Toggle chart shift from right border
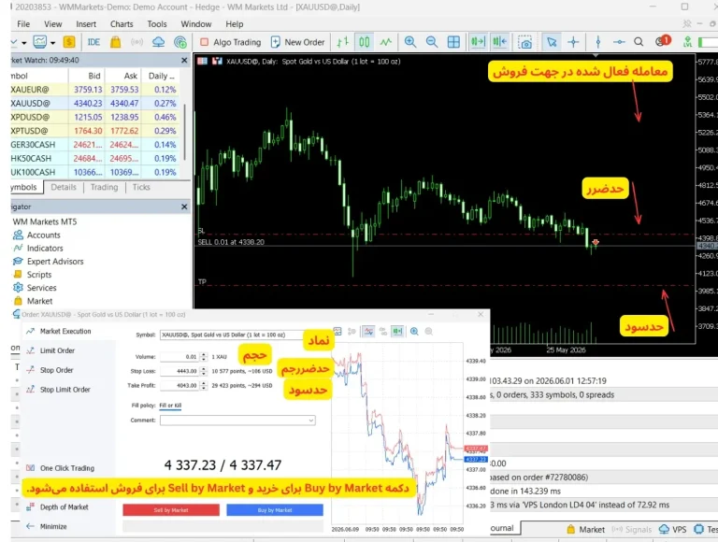This screenshot has width=718, height=542. [499, 42]
